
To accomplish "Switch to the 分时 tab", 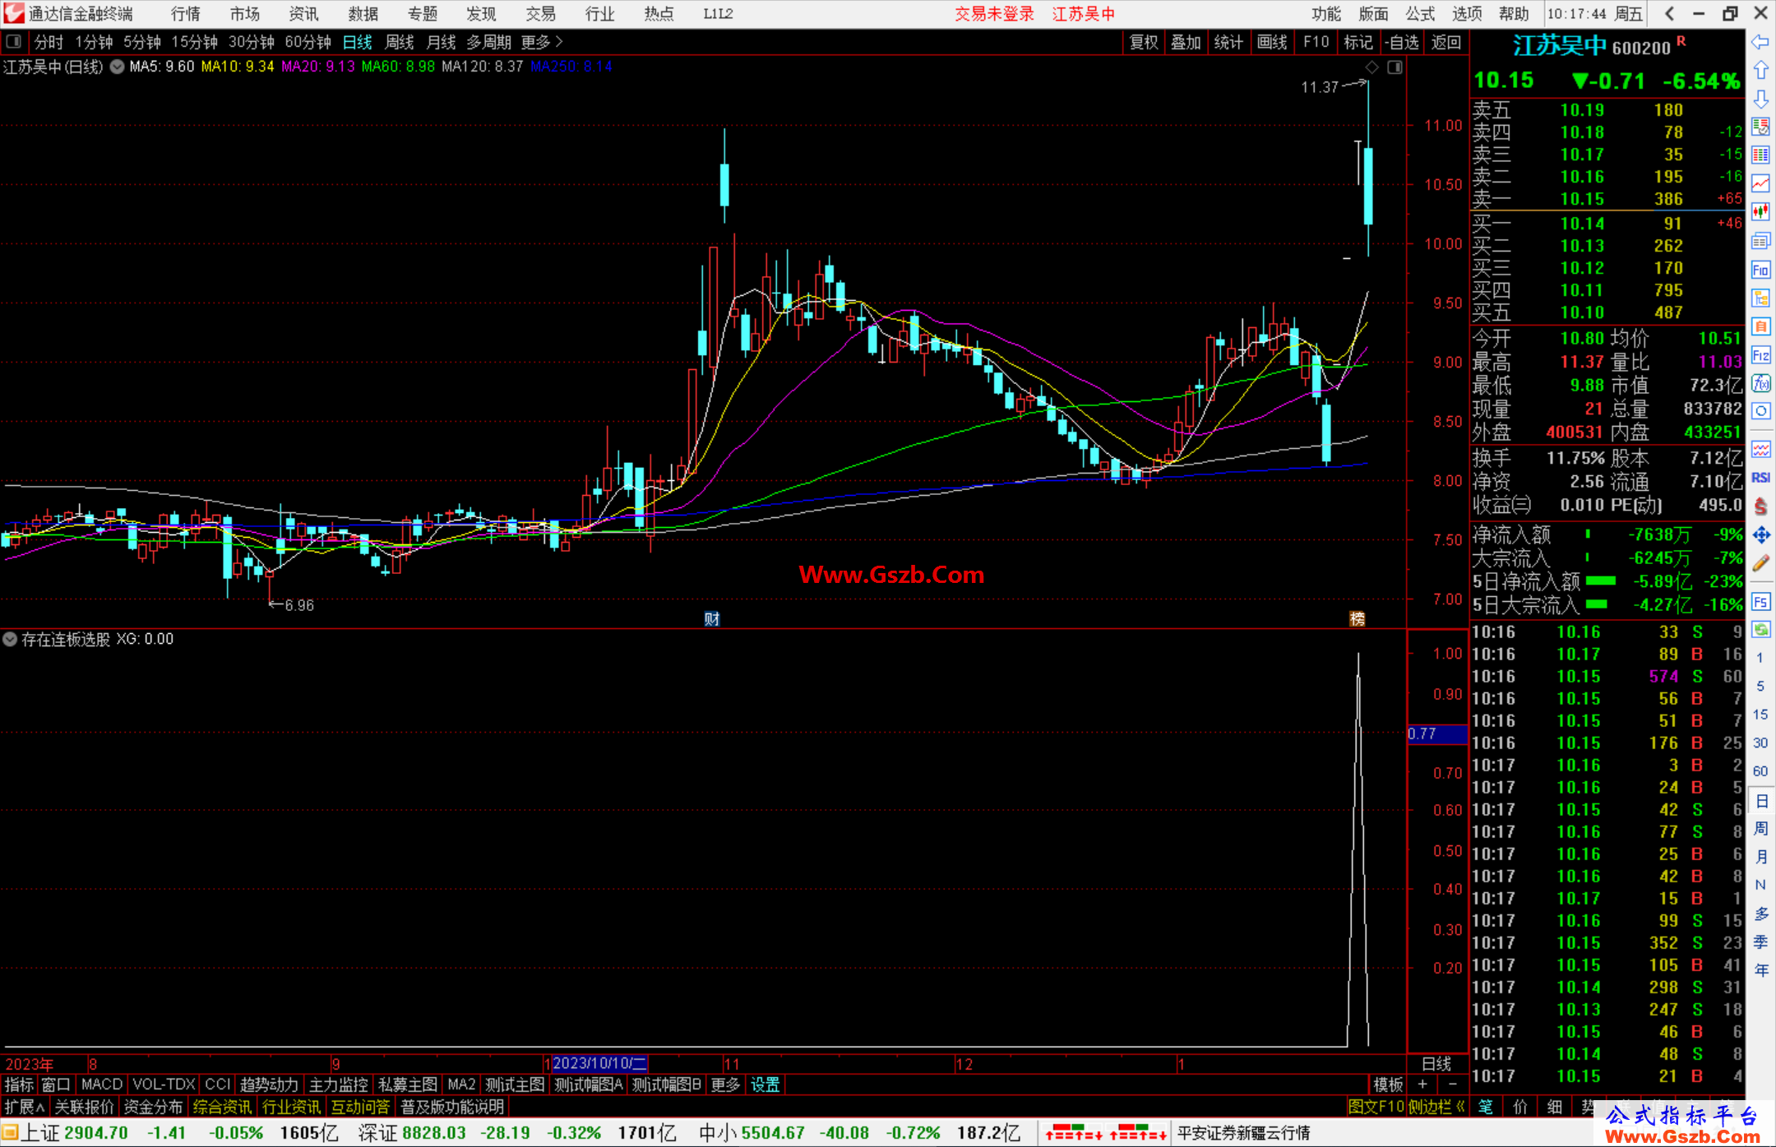I will point(49,42).
